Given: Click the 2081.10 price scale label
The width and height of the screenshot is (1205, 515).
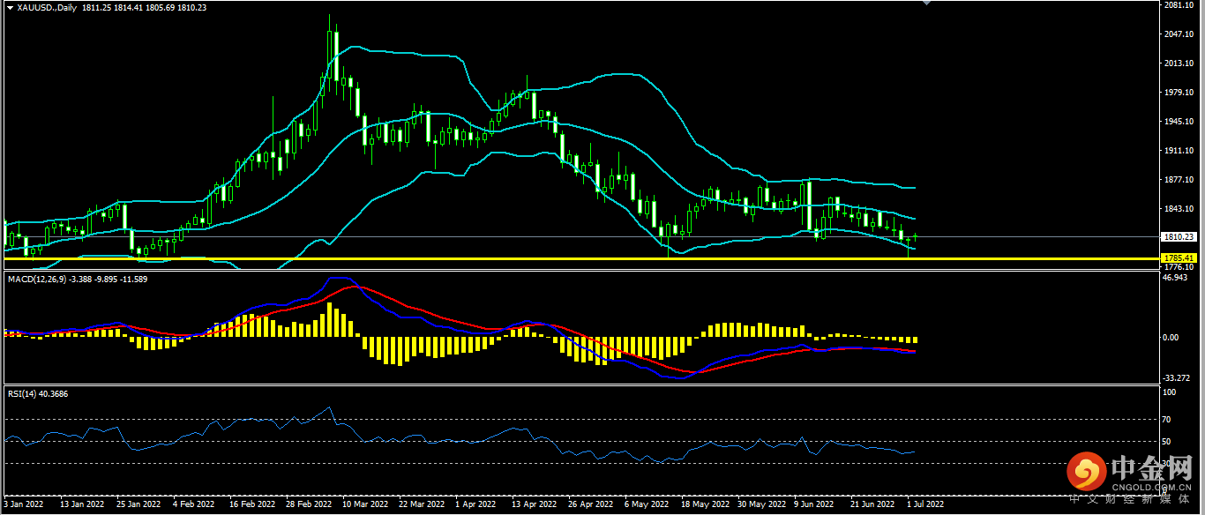Looking at the screenshot, I should [x=1179, y=5].
